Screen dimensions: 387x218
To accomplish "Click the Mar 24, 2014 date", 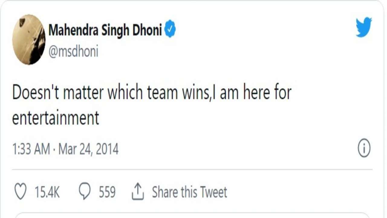I will pos(88,150).
